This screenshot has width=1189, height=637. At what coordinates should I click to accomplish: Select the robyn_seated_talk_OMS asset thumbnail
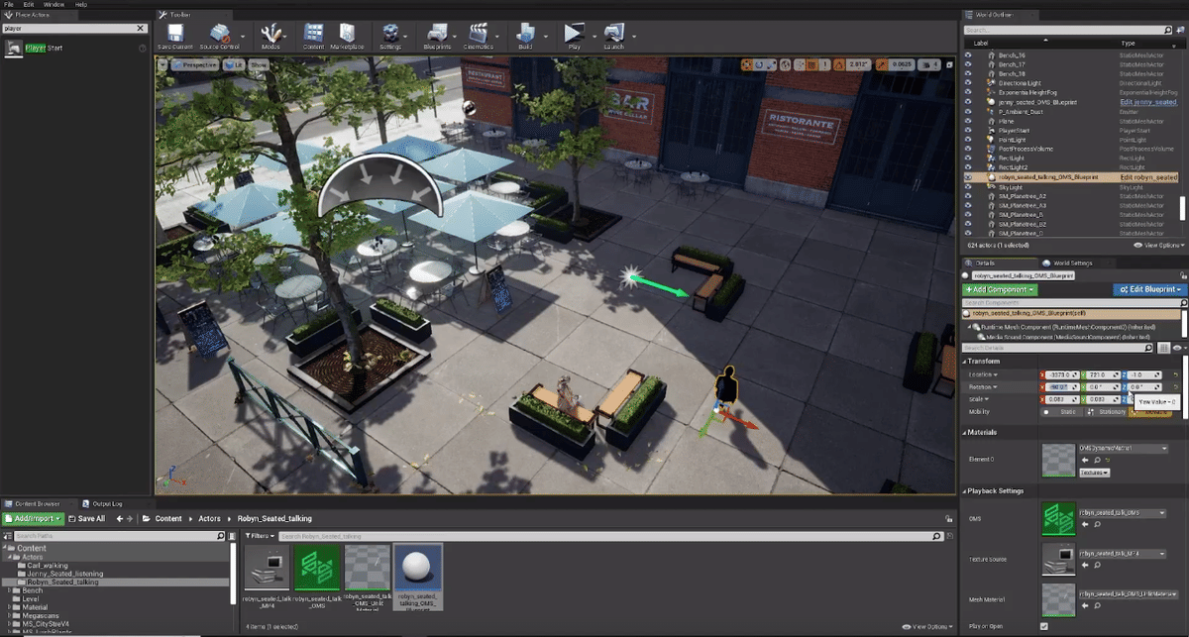click(315, 568)
